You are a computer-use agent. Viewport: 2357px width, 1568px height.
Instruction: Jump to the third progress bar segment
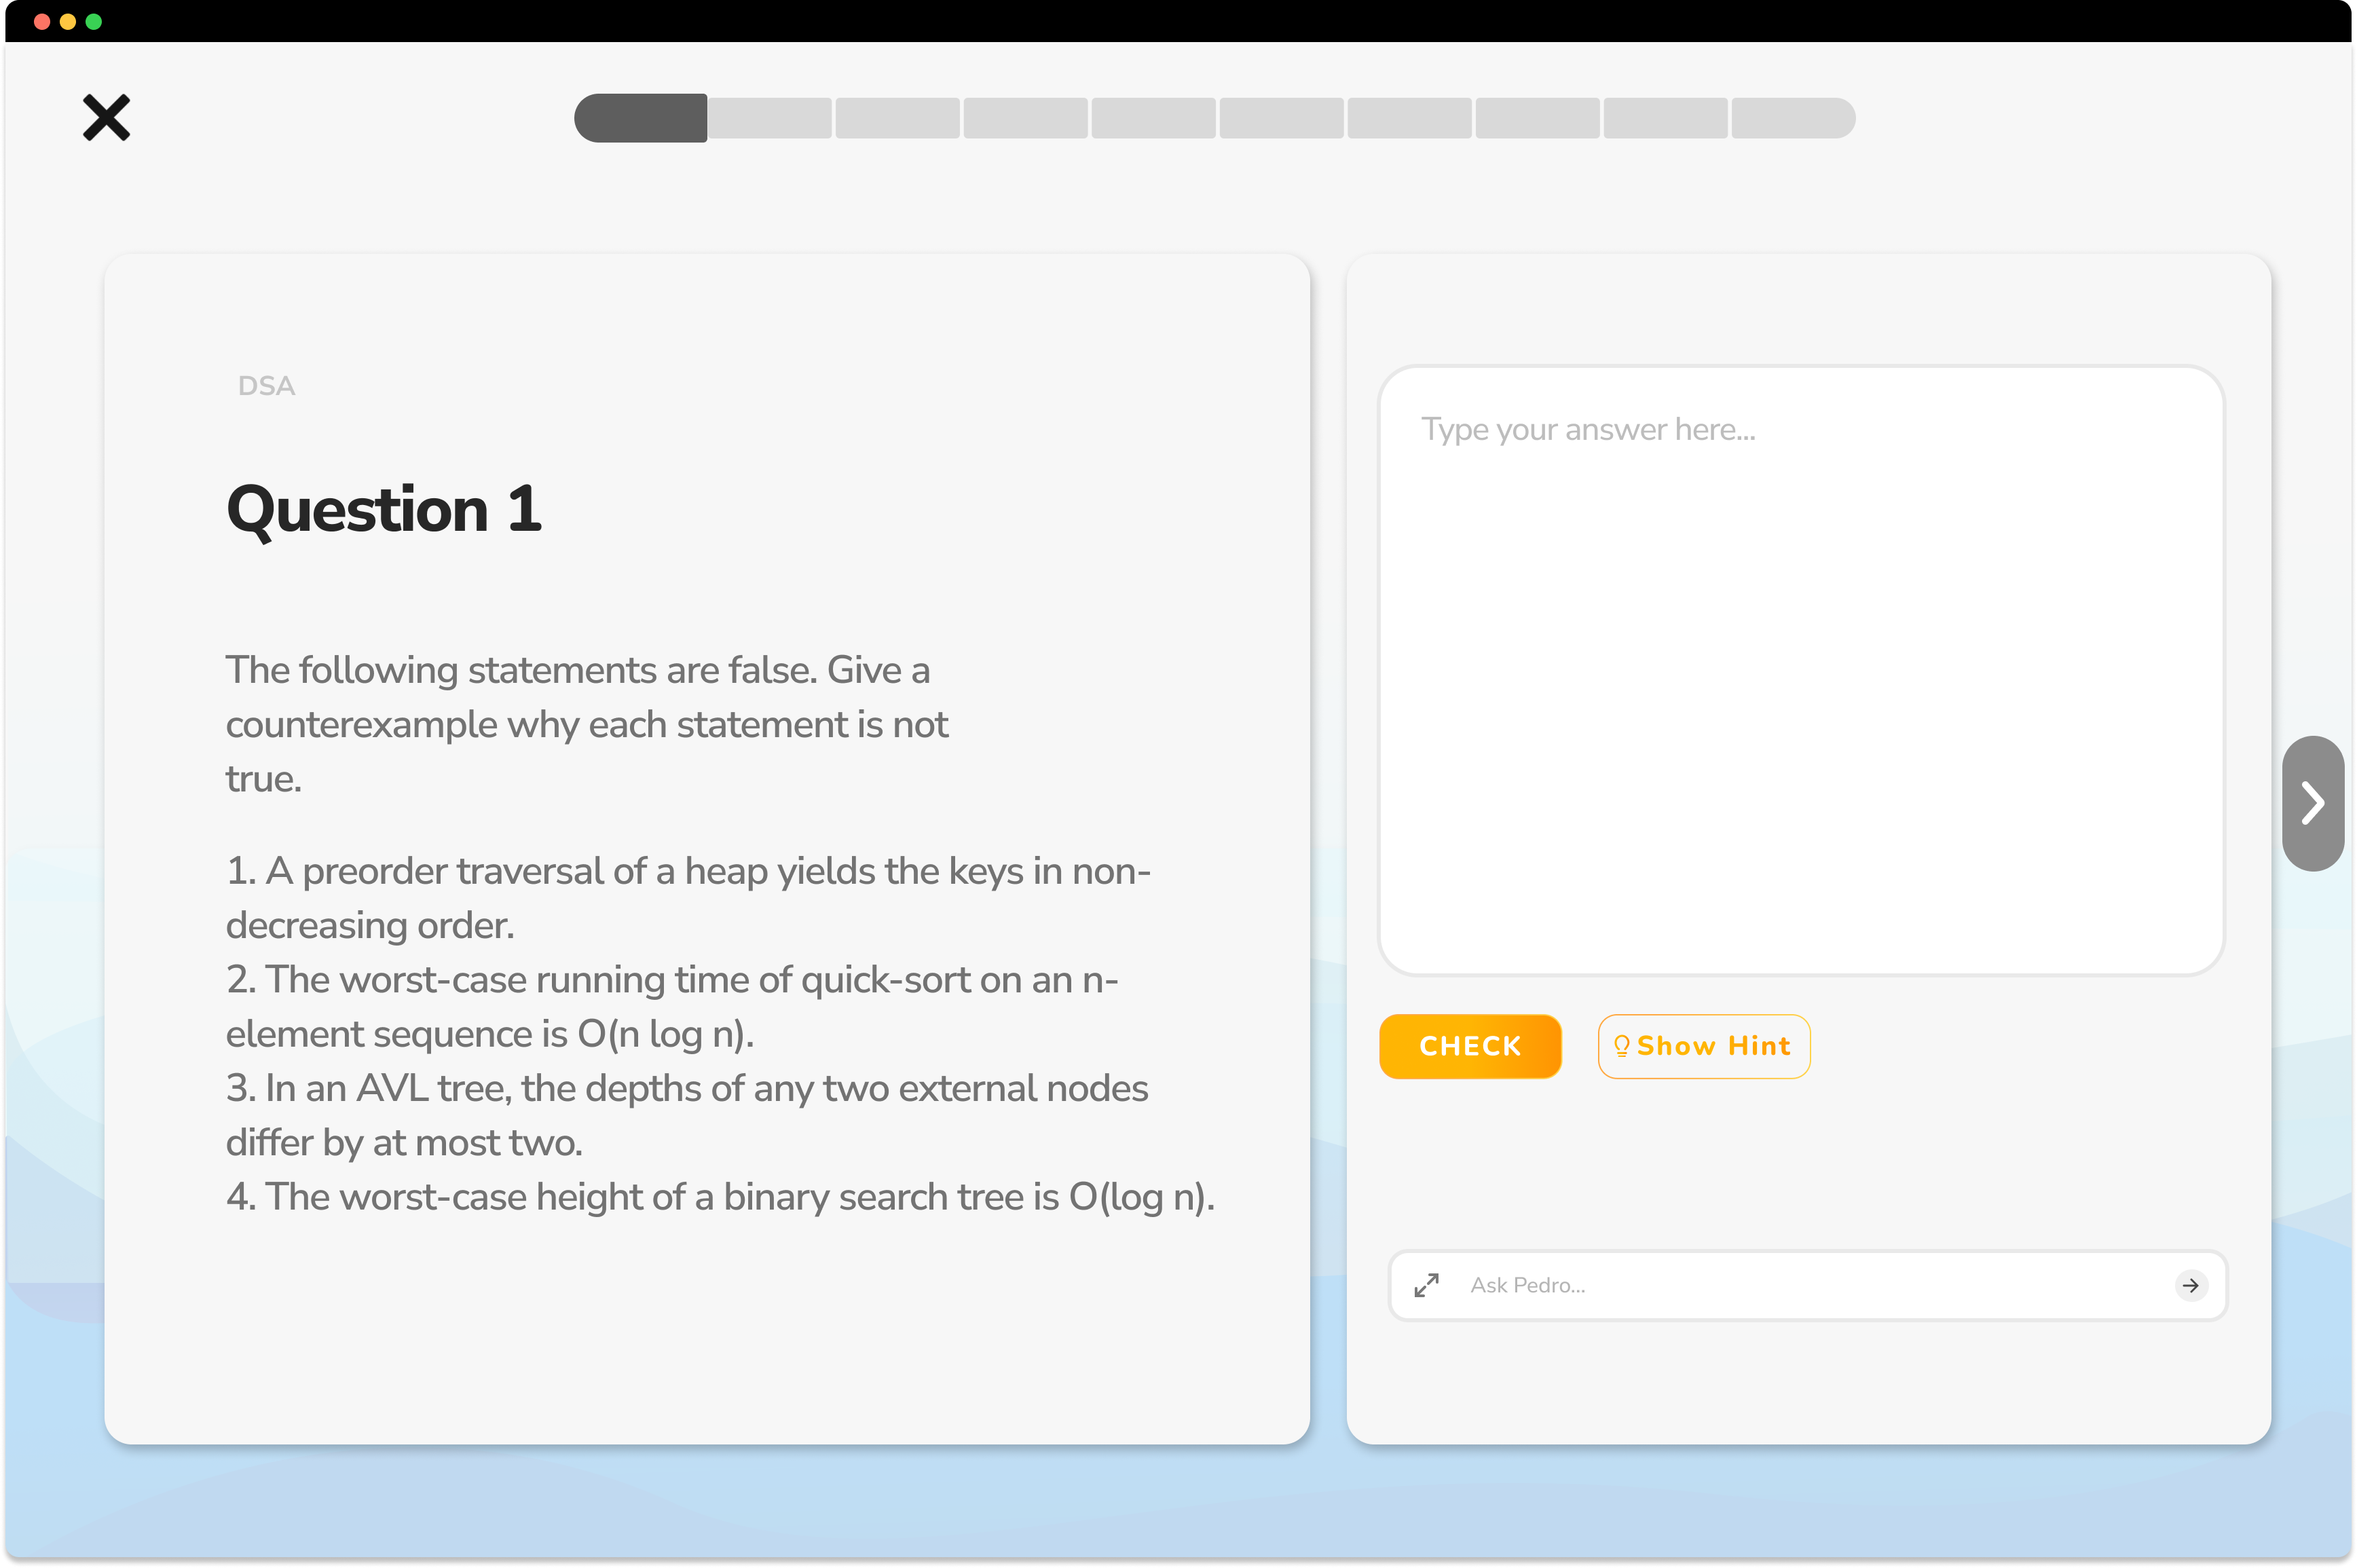point(898,118)
